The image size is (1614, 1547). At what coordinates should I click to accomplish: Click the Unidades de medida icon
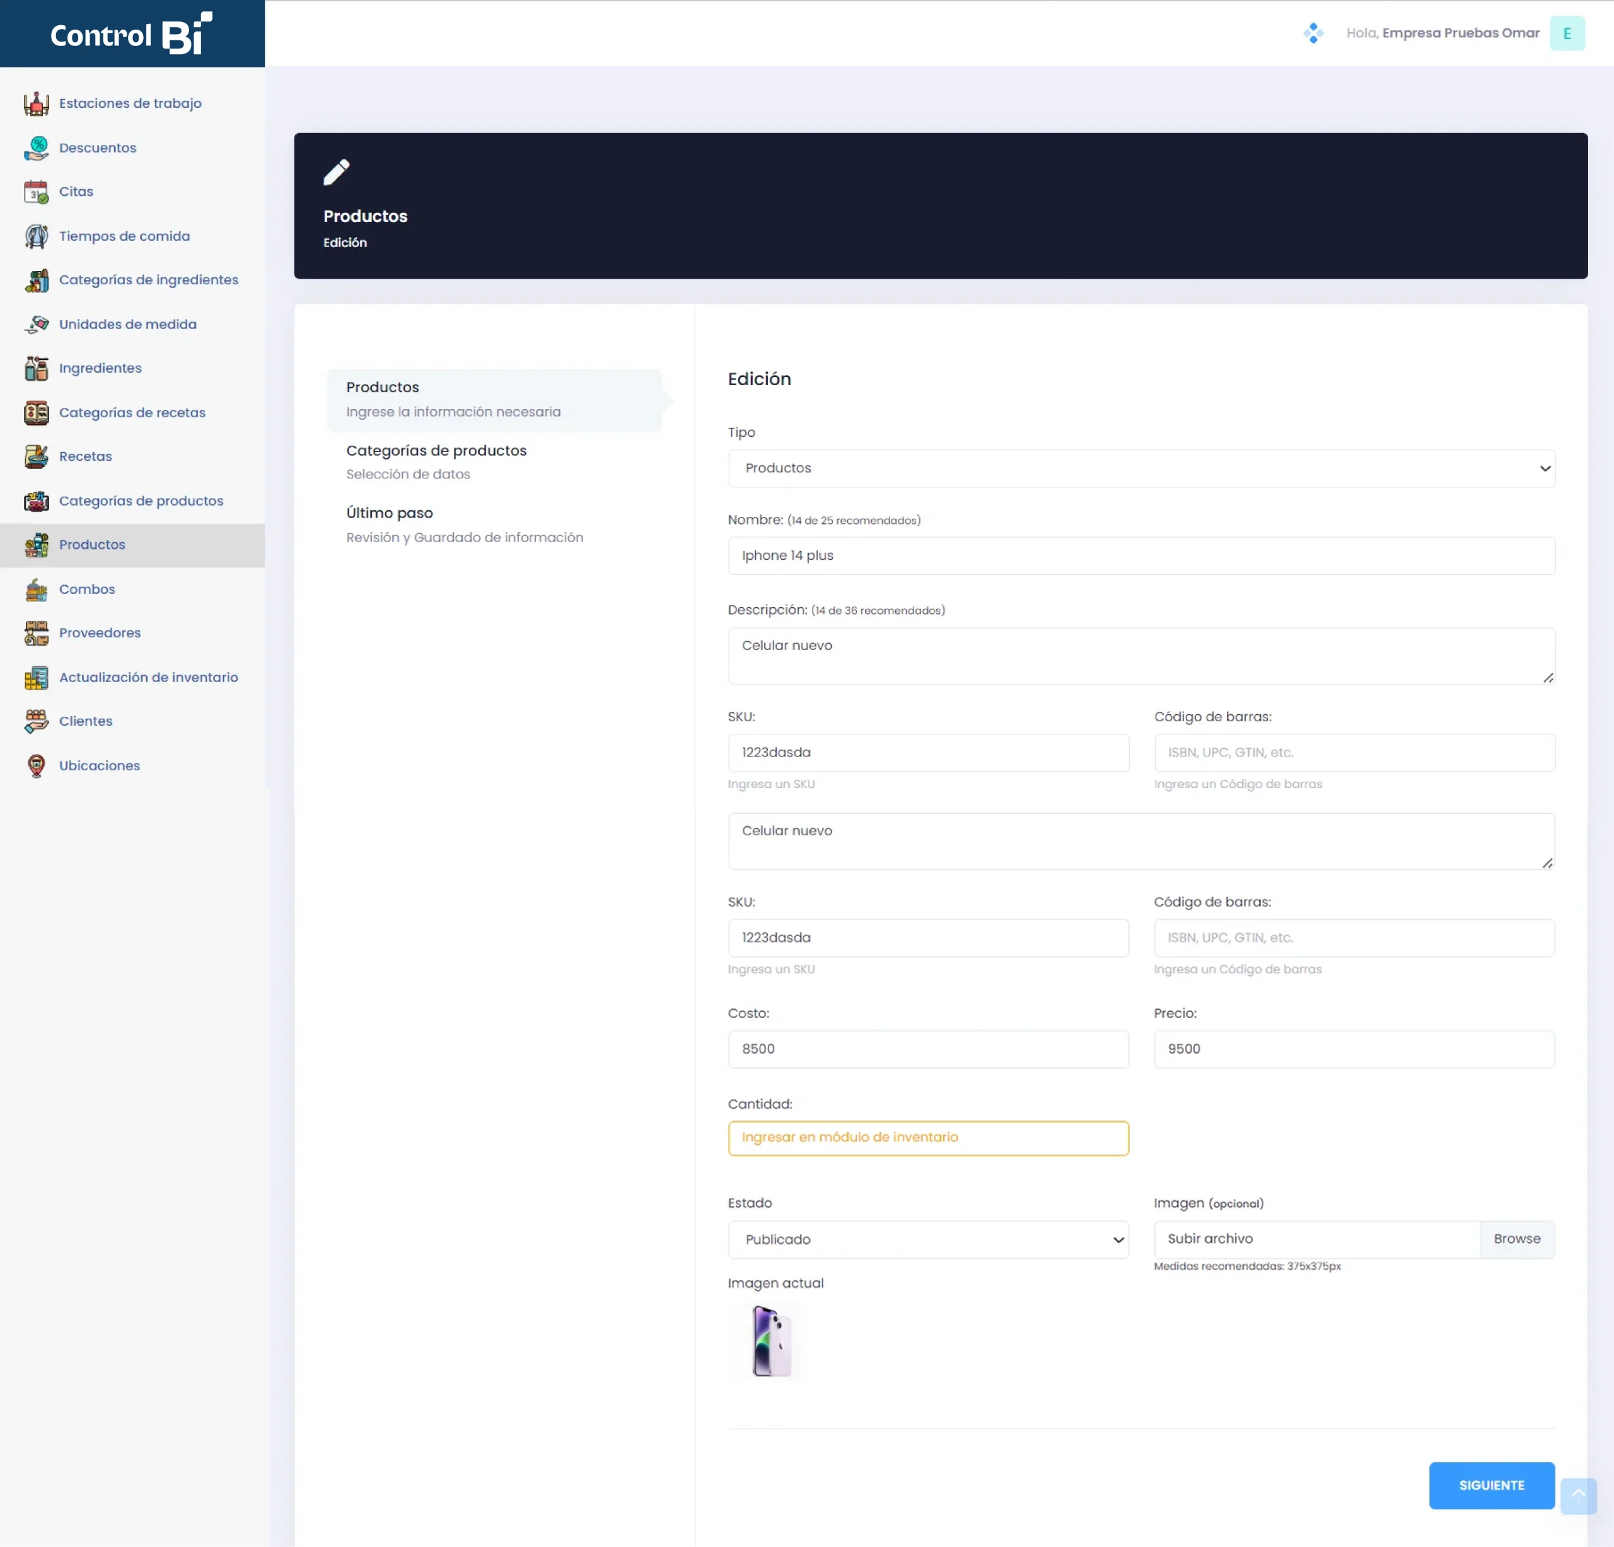[x=36, y=325]
